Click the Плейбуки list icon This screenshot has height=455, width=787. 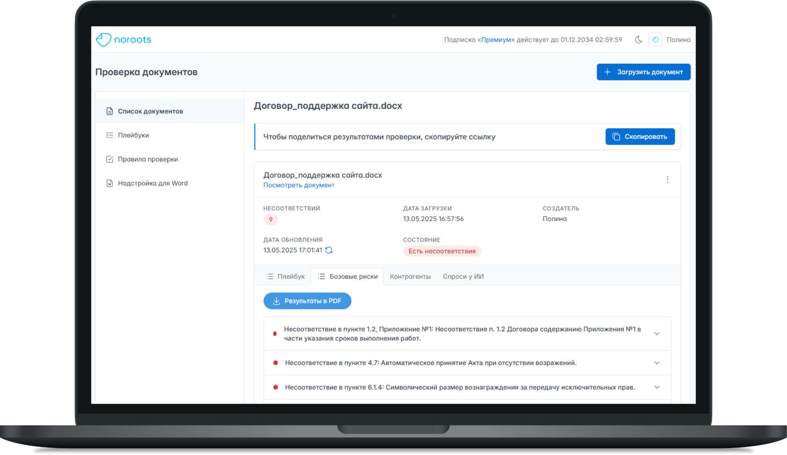[x=110, y=135]
